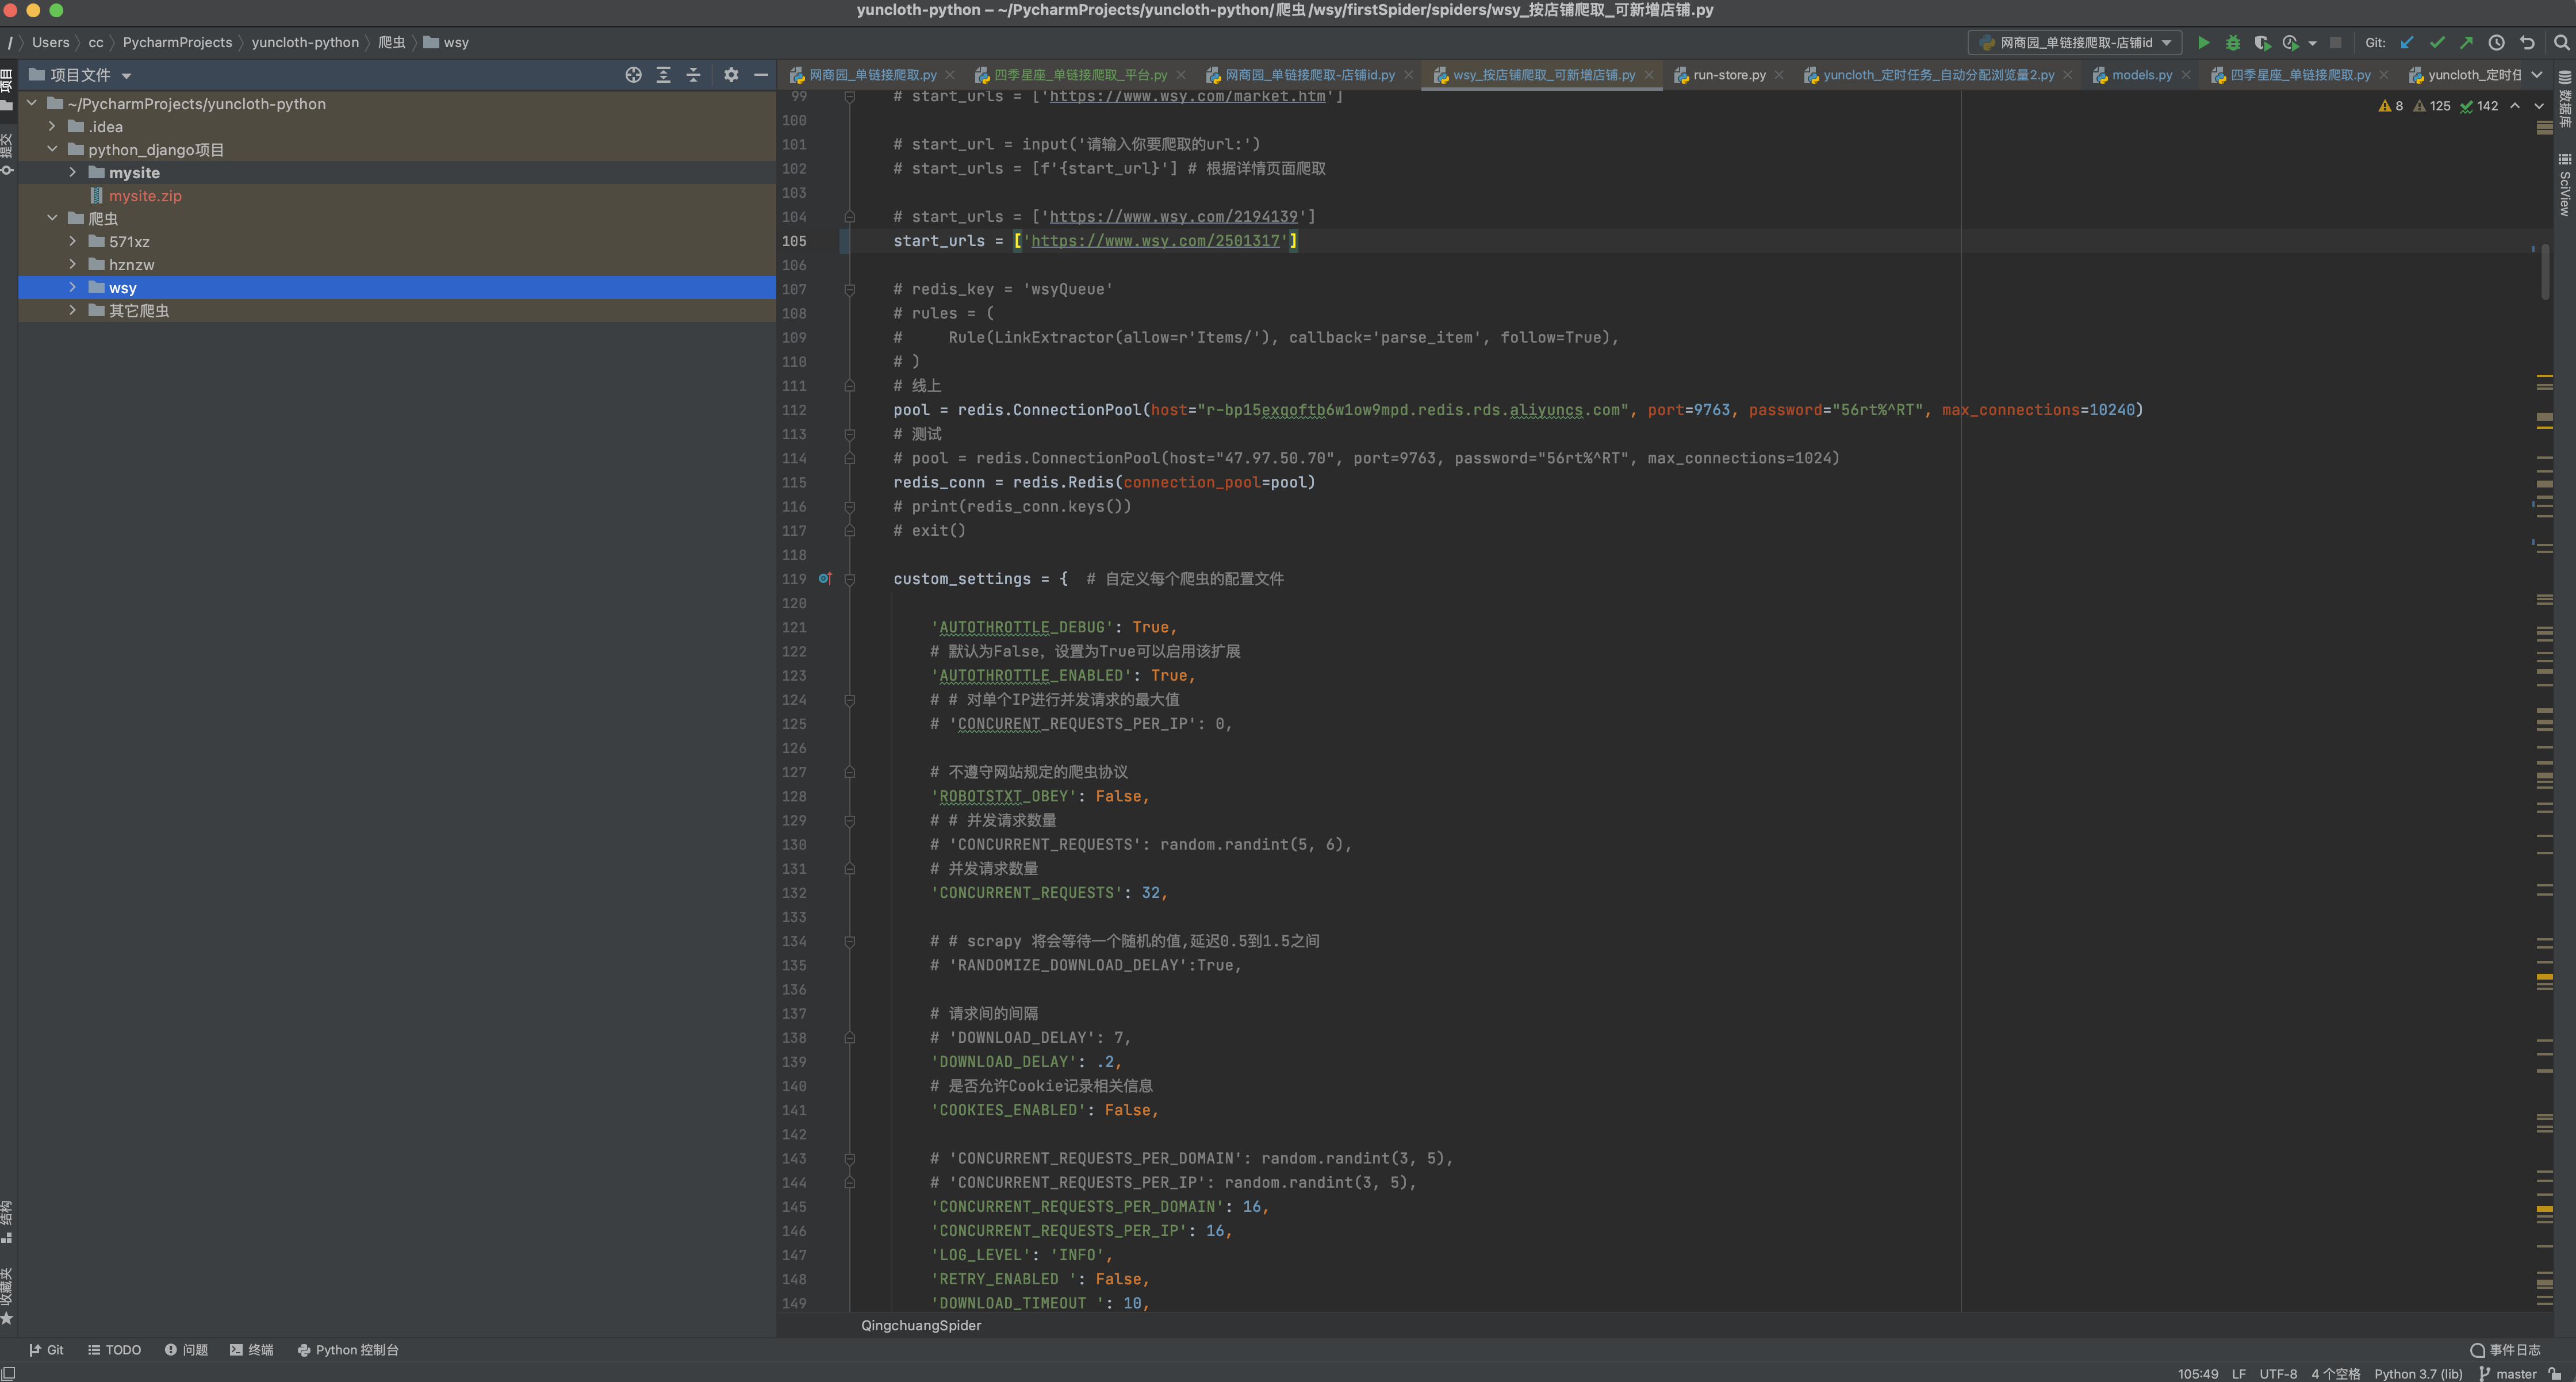The height and width of the screenshot is (1382, 2576).
Task: Select mysite.zip file in tree
Action: tap(145, 196)
